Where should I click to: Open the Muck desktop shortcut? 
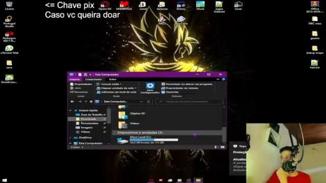coord(200,6)
